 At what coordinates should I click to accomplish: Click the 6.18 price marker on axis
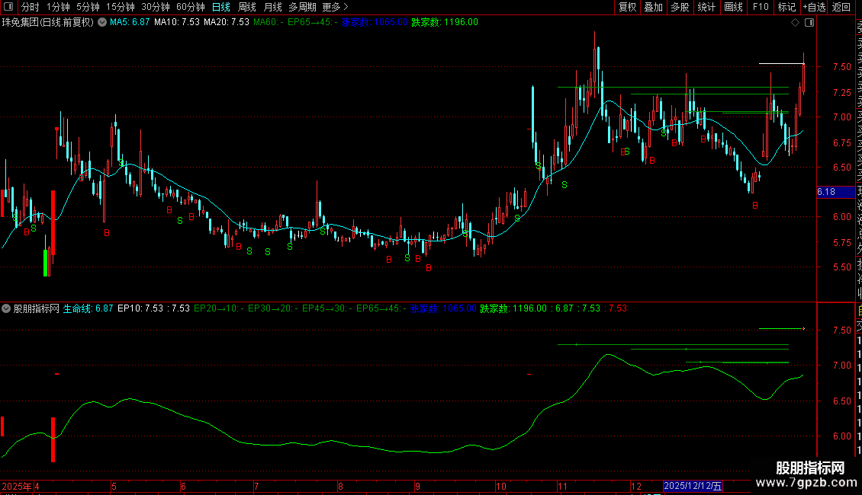[x=835, y=192]
